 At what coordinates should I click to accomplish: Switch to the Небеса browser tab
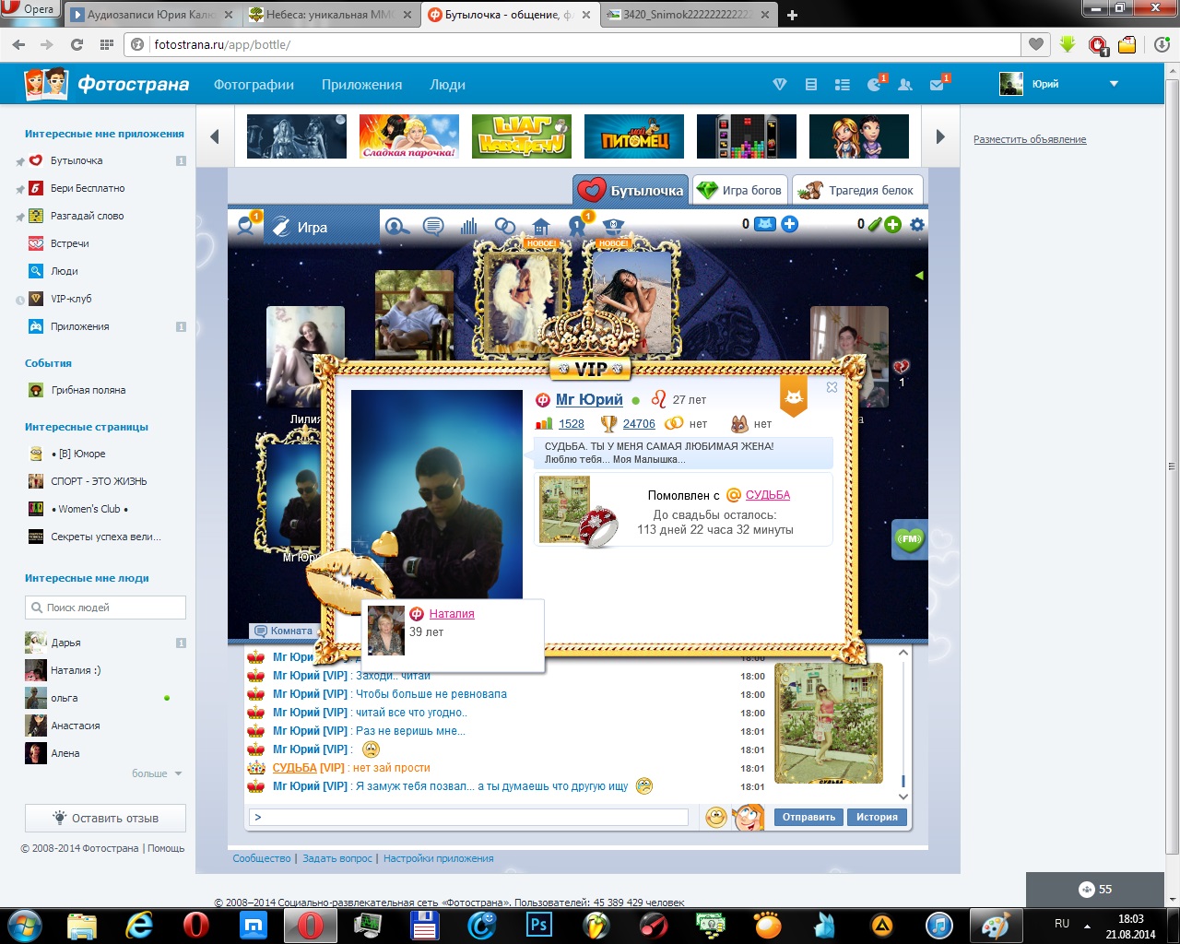coord(332,15)
